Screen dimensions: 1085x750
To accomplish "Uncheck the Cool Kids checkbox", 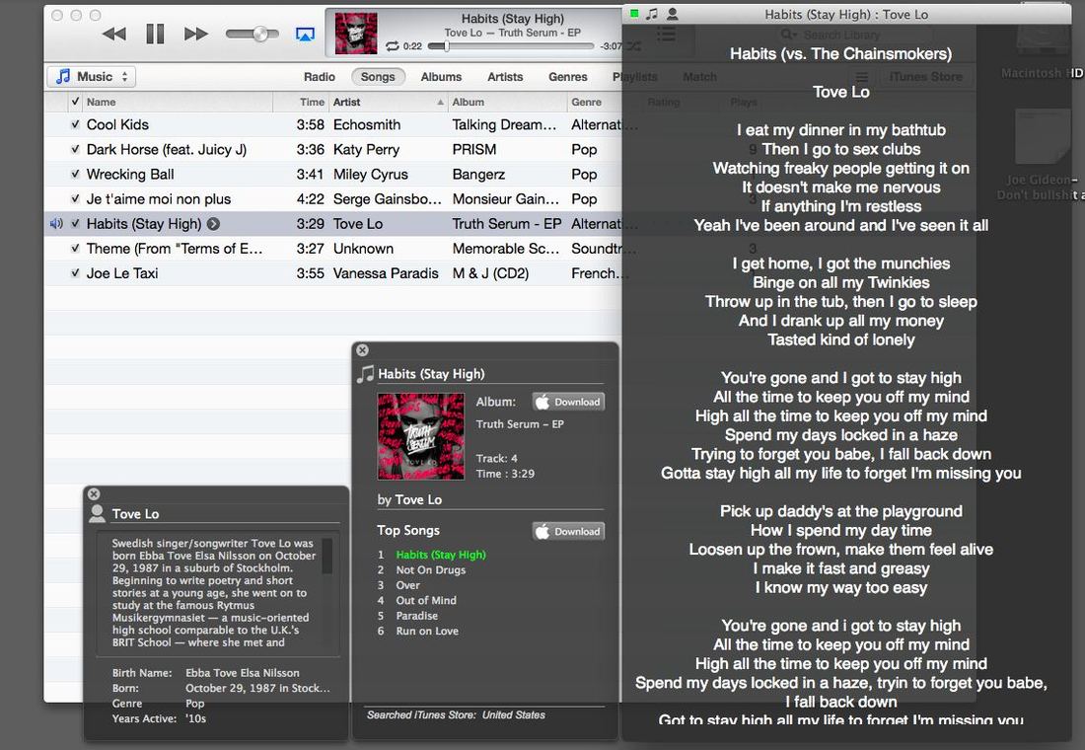I will click(x=75, y=124).
